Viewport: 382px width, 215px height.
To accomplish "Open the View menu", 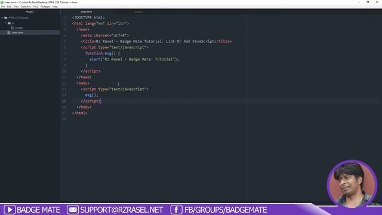I will (16, 7).
